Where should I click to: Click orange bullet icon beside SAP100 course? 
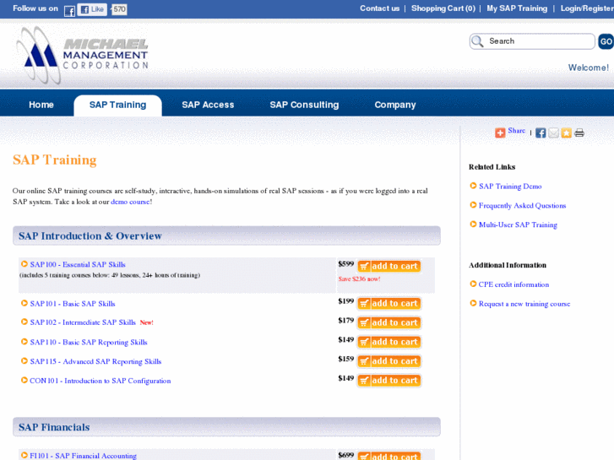click(24, 264)
